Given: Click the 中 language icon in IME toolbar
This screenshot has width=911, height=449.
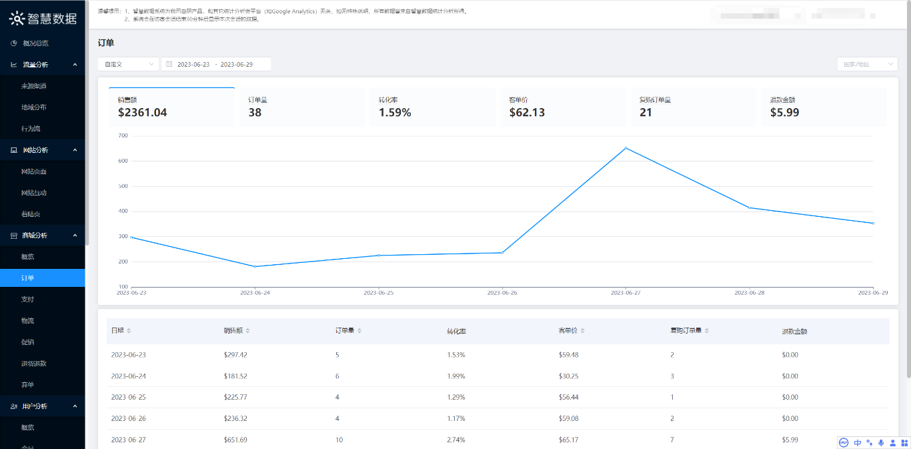Looking at the screenshot, I should point(858,442).
